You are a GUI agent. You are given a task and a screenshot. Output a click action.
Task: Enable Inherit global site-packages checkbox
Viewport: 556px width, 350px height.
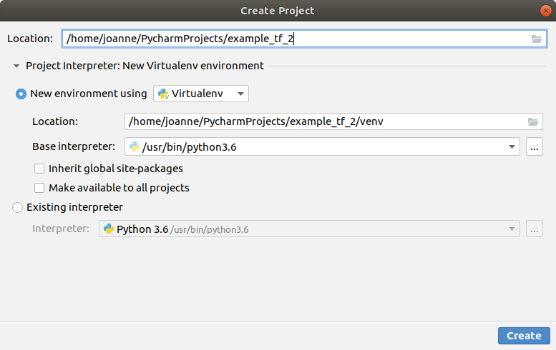39,169
